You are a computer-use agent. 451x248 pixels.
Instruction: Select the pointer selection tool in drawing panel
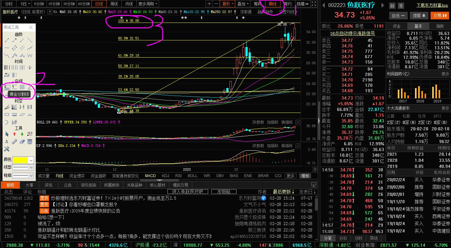7,134
